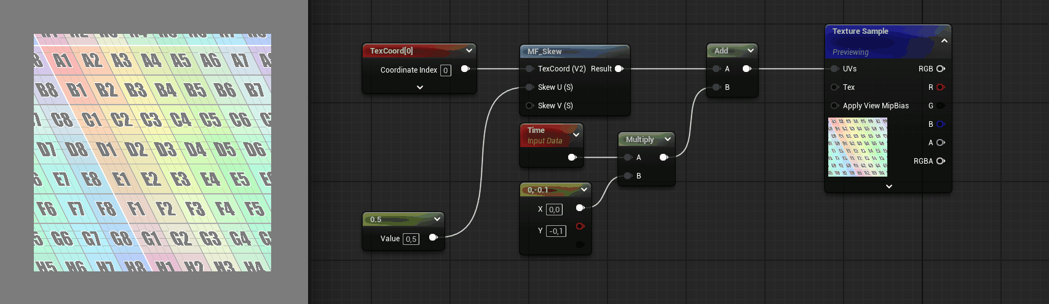Click the Multiply node output pin

coord(663,158)
